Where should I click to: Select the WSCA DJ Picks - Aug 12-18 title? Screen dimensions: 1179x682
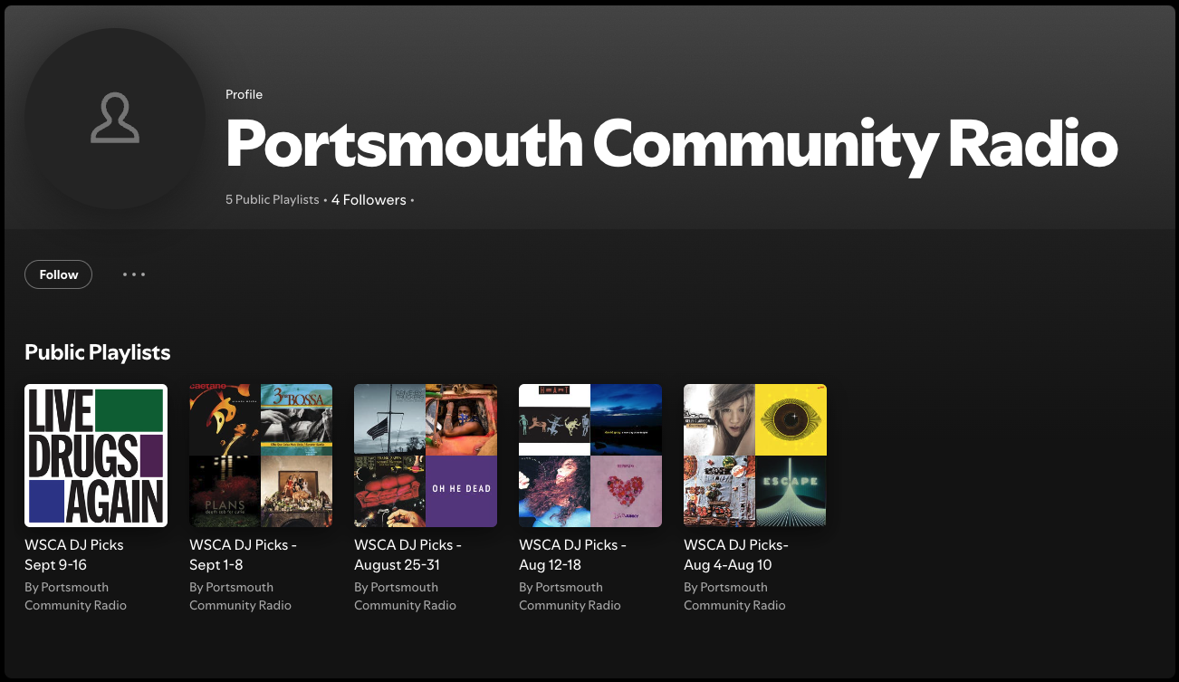coord(572,554)
